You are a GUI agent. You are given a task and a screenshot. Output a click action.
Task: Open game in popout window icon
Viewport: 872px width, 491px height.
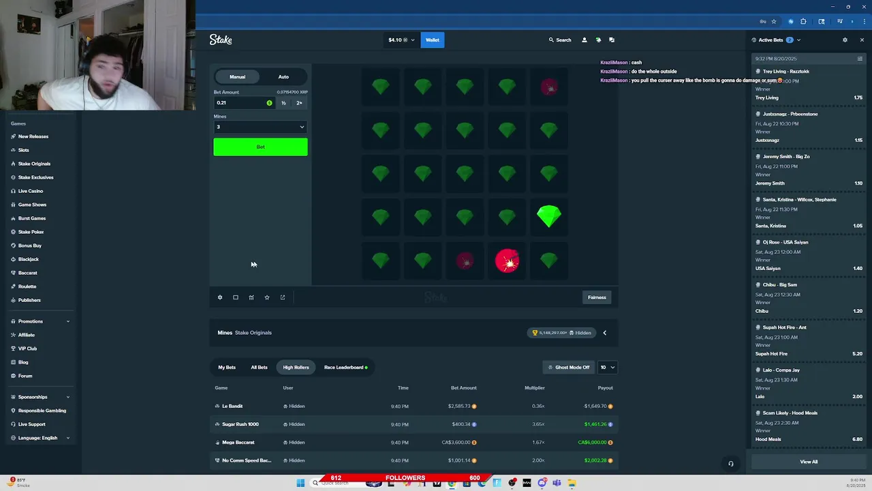tap(283, 297)
